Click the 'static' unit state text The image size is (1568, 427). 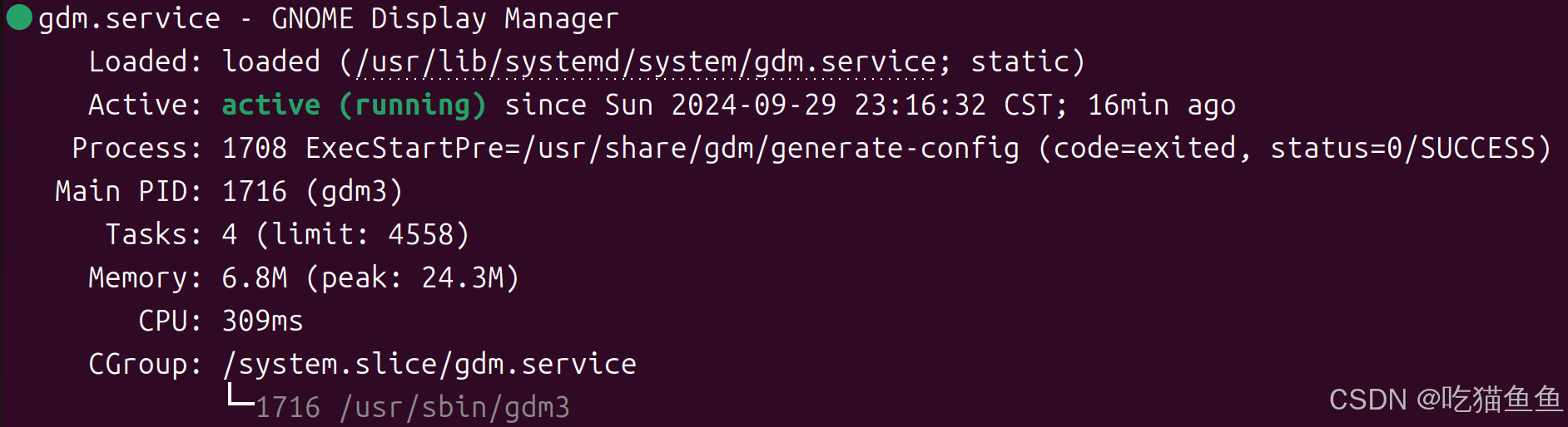(1020, 61)
